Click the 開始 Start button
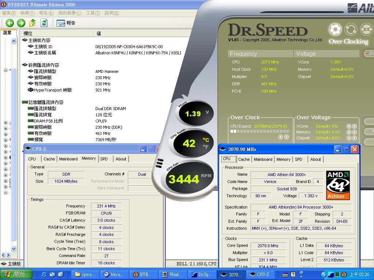 (16, 274)
